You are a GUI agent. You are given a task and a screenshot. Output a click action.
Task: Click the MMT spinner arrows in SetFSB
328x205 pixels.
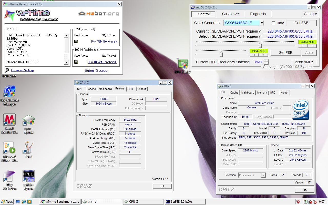266,62
